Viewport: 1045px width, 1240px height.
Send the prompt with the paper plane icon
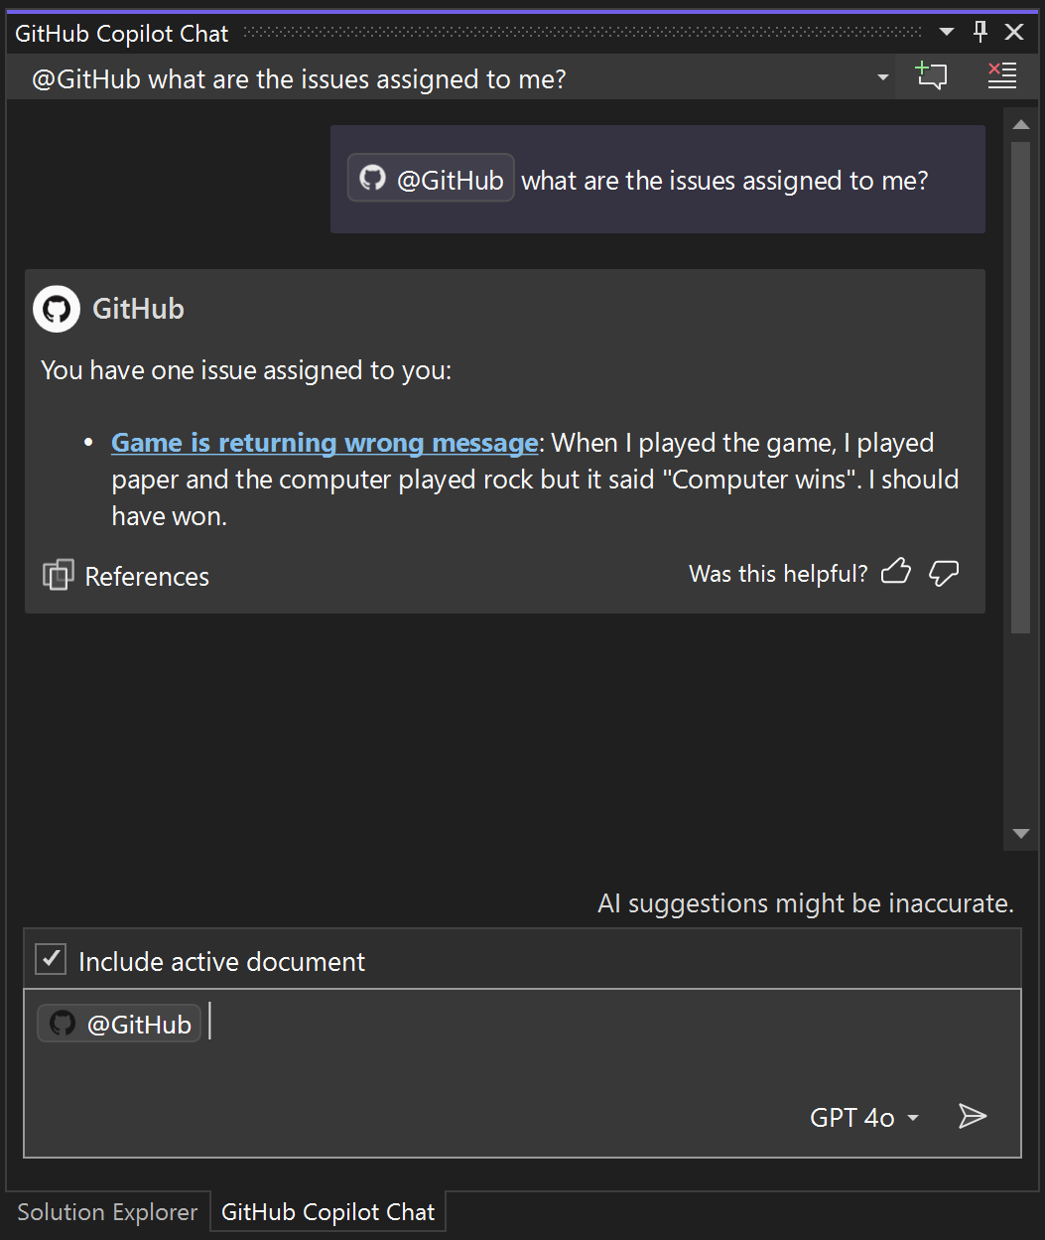point(973,1116)
